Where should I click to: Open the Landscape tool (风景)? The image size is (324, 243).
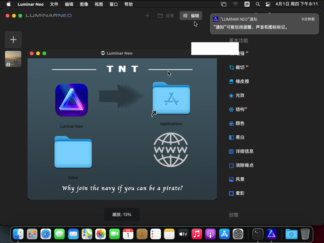click(x=237, y=179)
